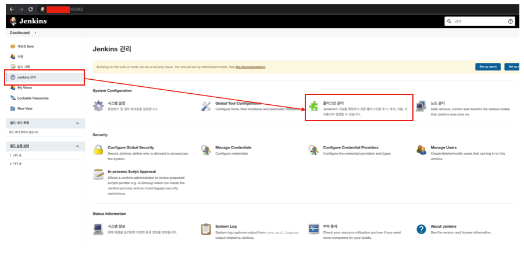Reload the page with the refresh icon
Image resolution: width=524 pixels, height=258 pixels.
(31, 9)
